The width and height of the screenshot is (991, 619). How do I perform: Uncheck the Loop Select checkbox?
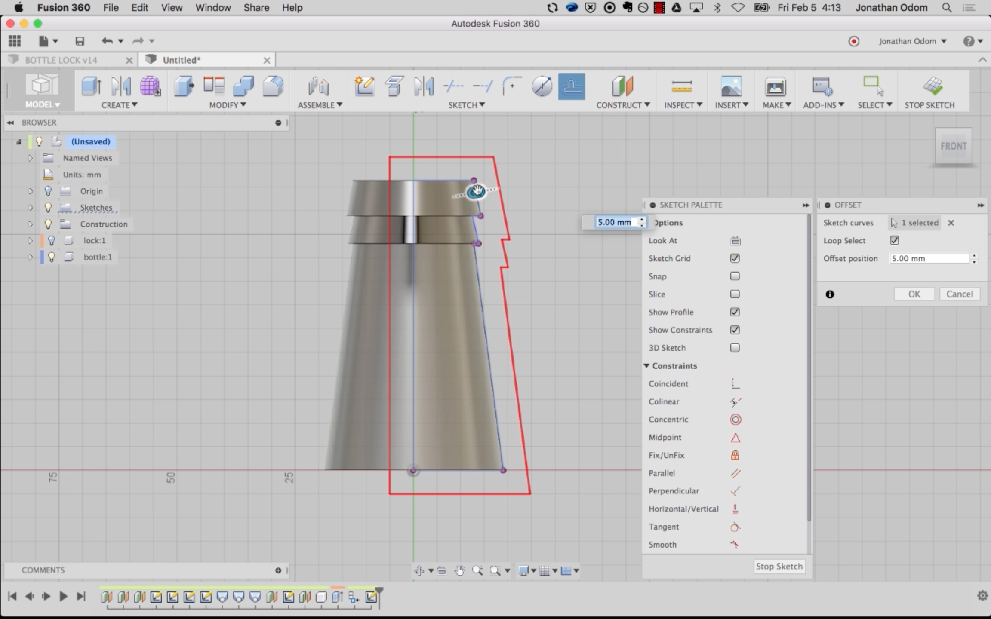895,241
